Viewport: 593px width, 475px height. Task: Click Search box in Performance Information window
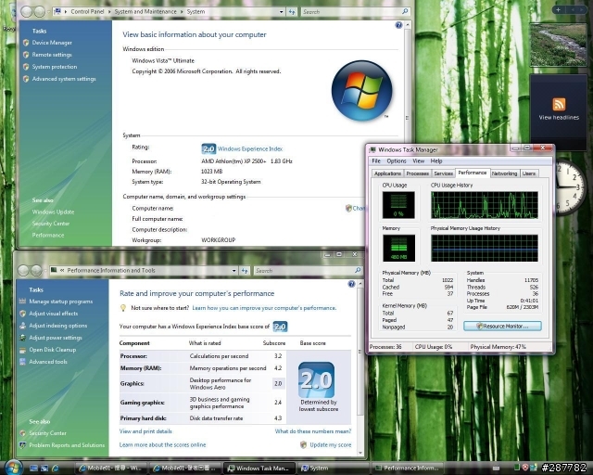[304, 271]
